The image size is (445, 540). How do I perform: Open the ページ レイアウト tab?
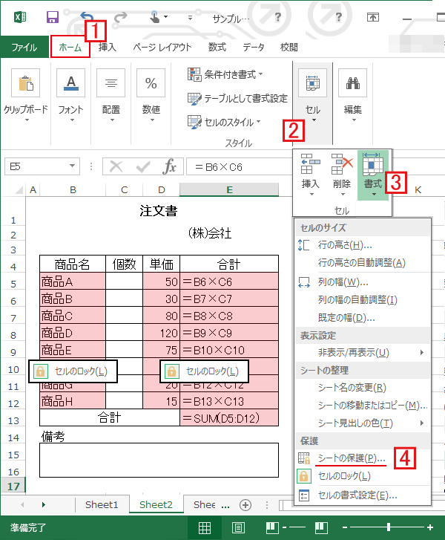point(162,48)
